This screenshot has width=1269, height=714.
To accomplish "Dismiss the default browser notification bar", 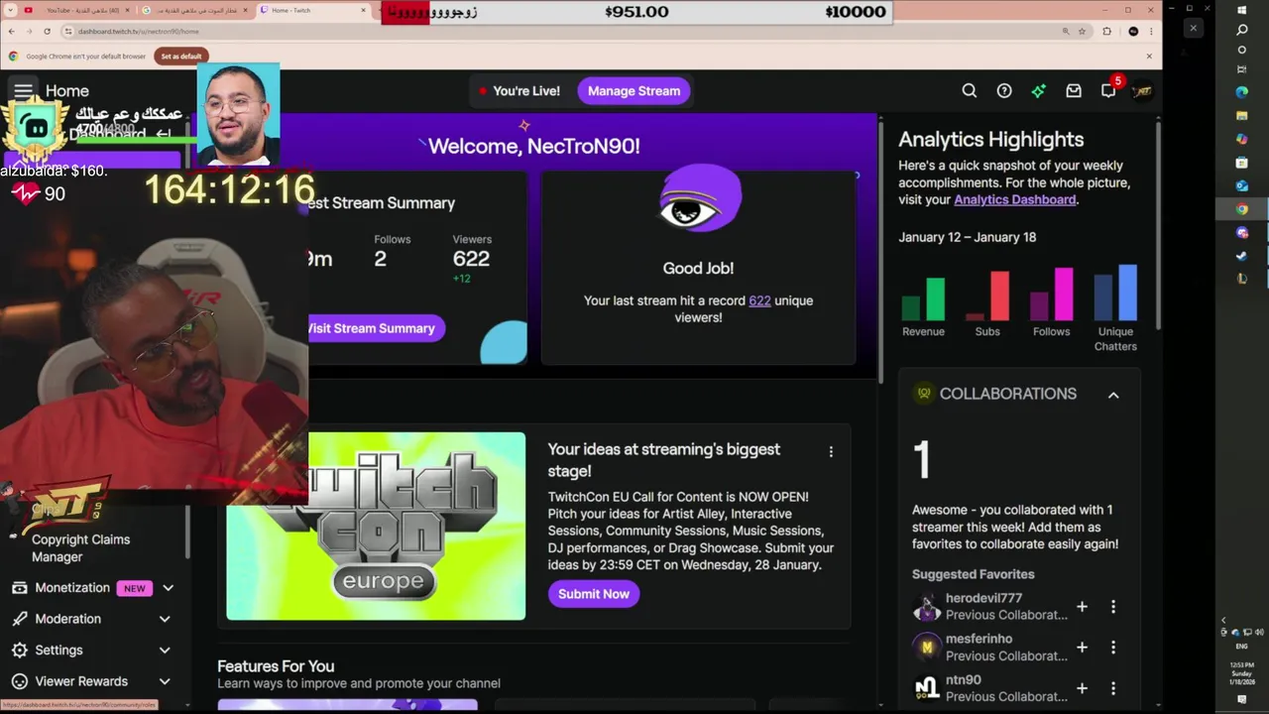I will coord(1149,57).
